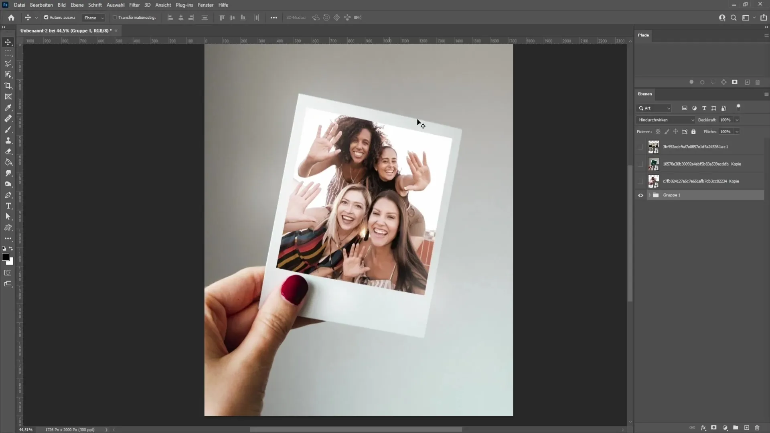Click the Transformationsstrg. dropdown
The image size is (770, 433).
point(134,18)
